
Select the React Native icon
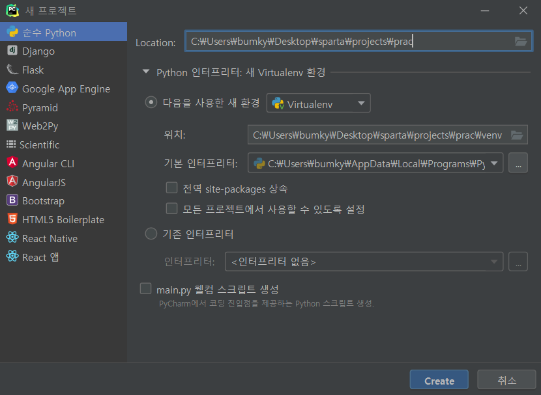click(x=12, y=238)
